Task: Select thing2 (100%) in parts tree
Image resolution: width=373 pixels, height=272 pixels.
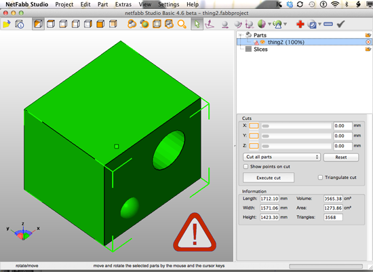Action: tap(305, 42)
